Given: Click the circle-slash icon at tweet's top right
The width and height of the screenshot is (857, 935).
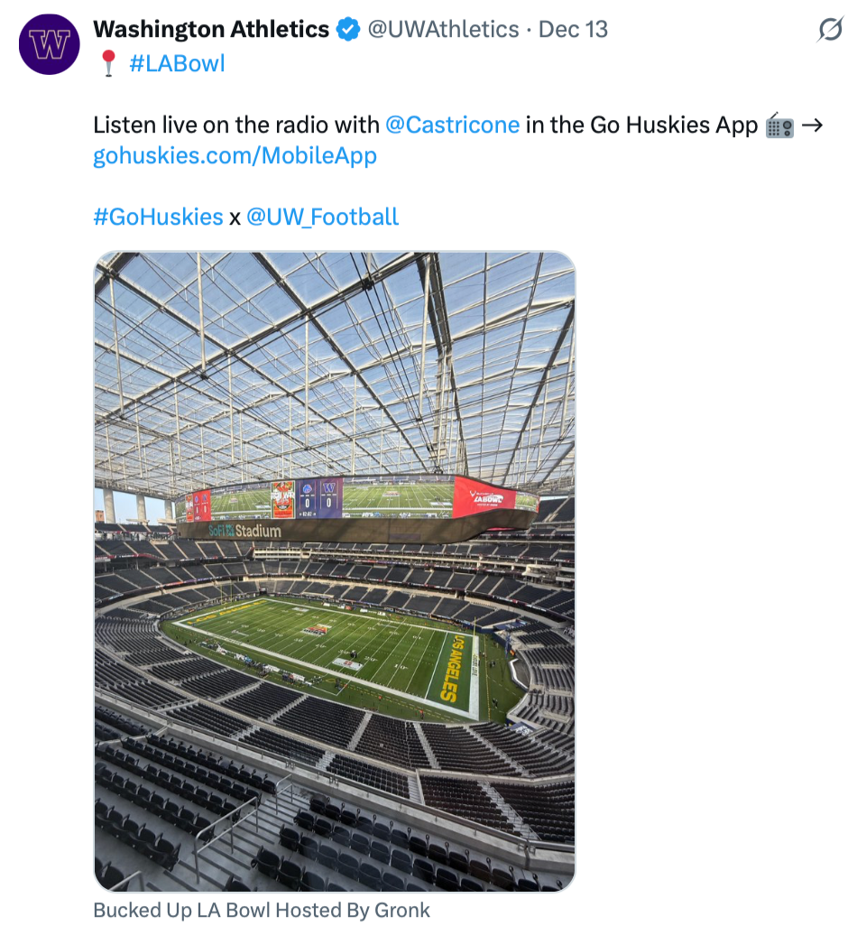Looking at the screenshot, I should click(829, 31).
